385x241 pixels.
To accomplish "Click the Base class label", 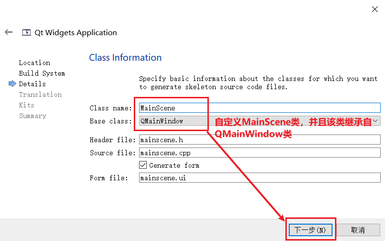I will click(x=111, y=121).
